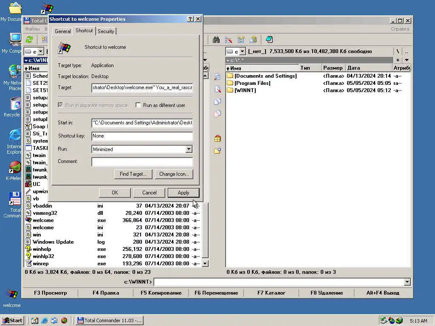435x326 pixels.
Task: Click the new folder icon in middle bar
Action: pyautogui.click(x=217, y=151)
